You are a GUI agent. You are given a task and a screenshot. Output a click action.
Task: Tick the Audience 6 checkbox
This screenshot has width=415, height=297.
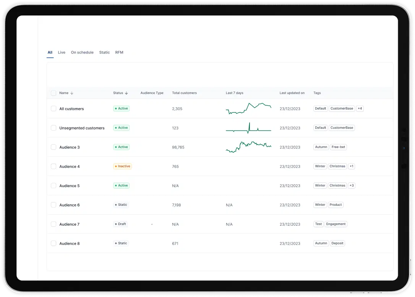(x=53, y=205)
